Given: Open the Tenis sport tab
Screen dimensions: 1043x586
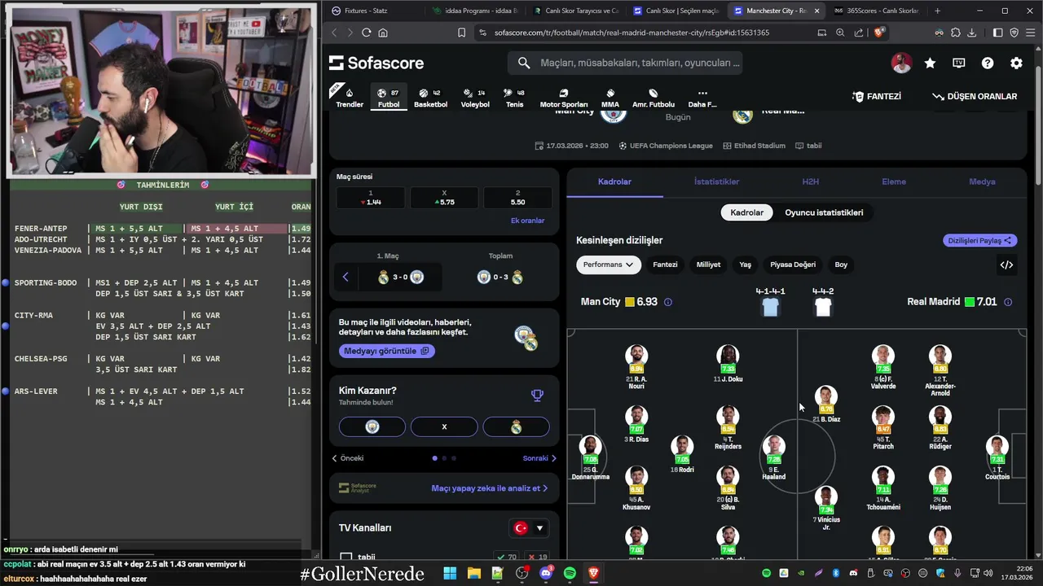Looking at the screenshot, I should (x=514, y=98).
